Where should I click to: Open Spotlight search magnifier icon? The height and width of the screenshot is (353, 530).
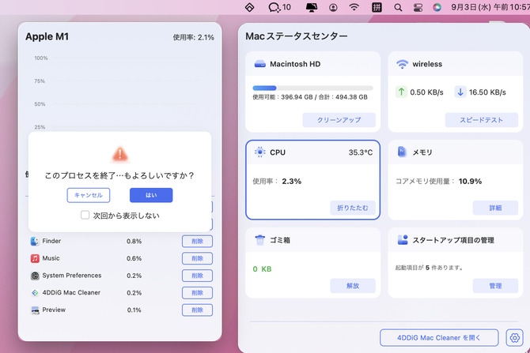tap(398, 7)
